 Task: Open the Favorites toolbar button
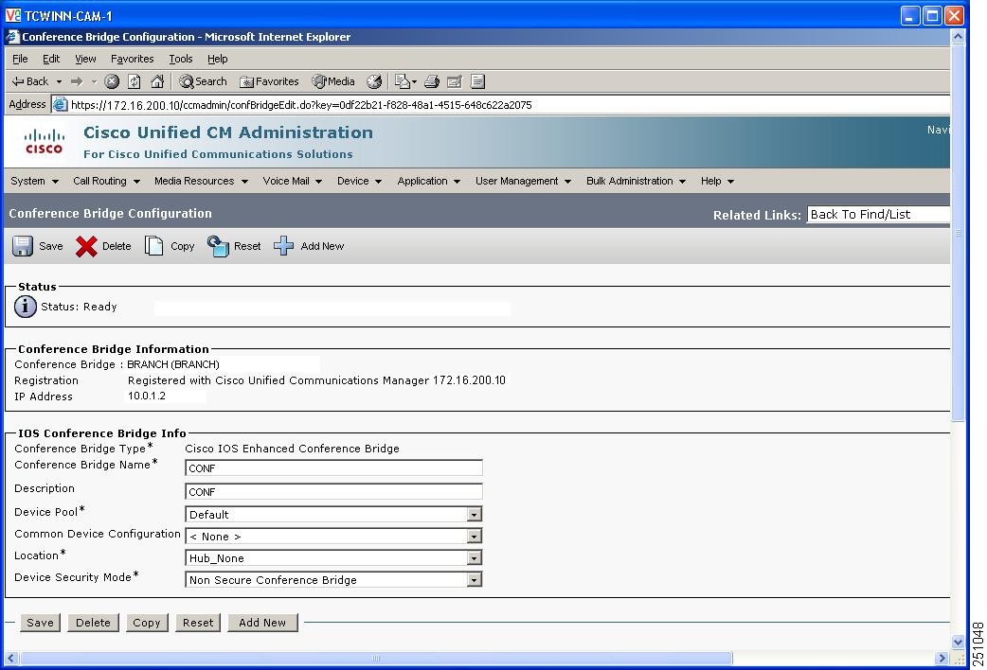tap(269, 81)
